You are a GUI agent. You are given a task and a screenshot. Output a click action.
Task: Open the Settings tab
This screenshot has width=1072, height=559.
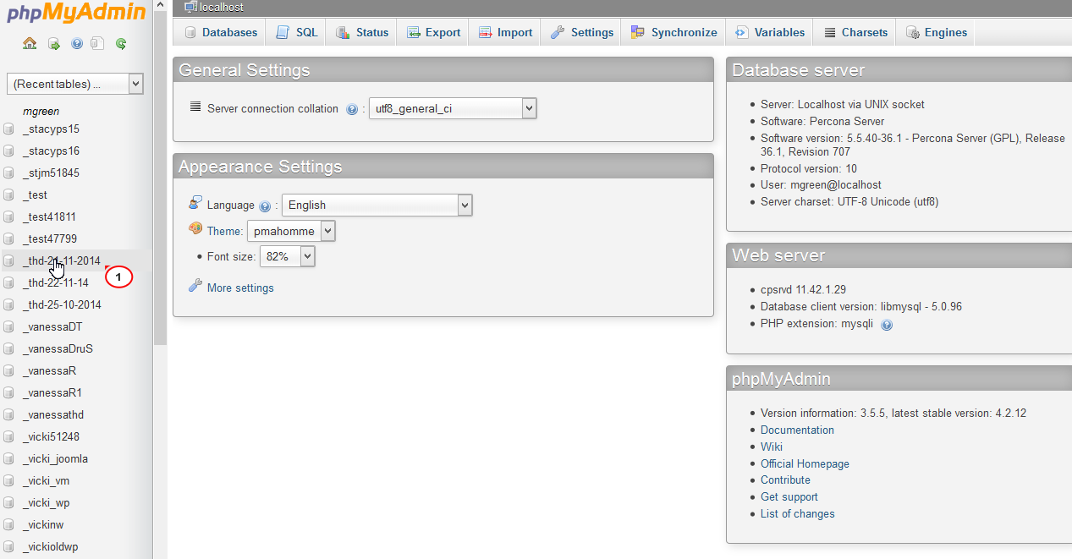(x=581, y=32)
